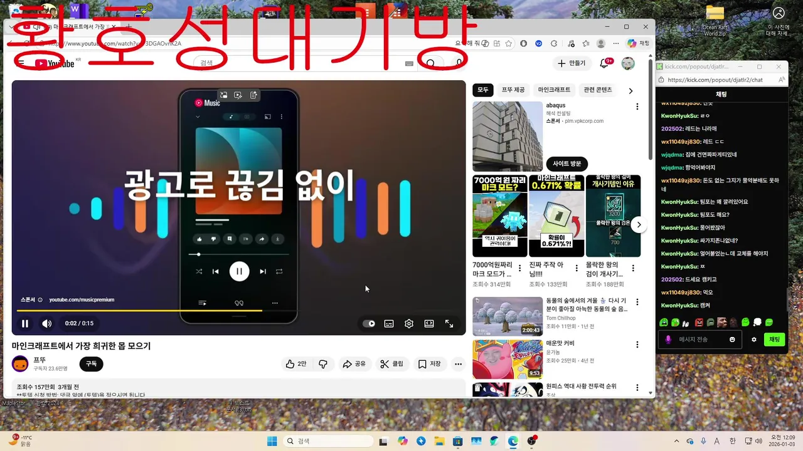Click OBS Studio icon in taskbar
The height and width of the screenshot is (451, 803).
point(531,441)
